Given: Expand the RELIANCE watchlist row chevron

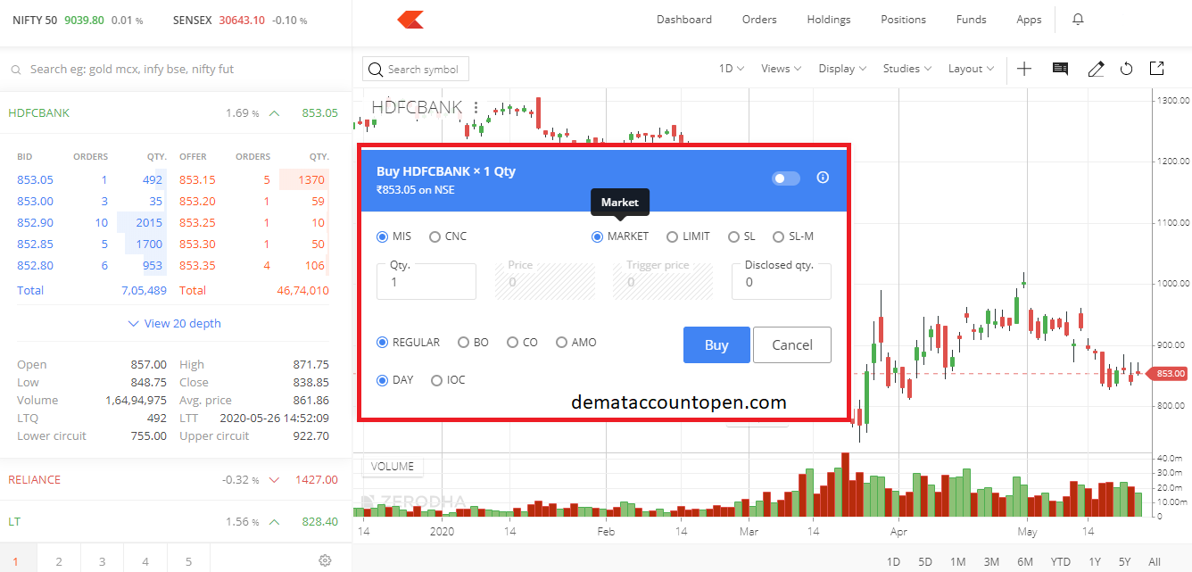Looking at the screenshot, I should coord(274,479).
